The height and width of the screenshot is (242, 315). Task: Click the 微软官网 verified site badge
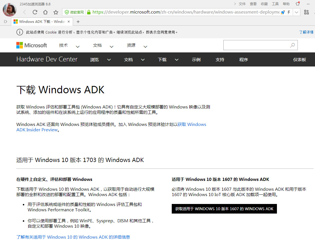74,12
